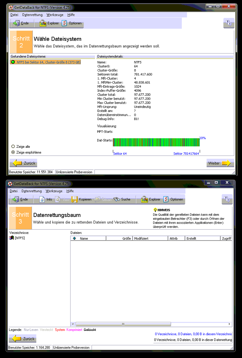Open Explorer in Schritt 3 window toolbar
242x358 pixels.
tap(151, 199)
